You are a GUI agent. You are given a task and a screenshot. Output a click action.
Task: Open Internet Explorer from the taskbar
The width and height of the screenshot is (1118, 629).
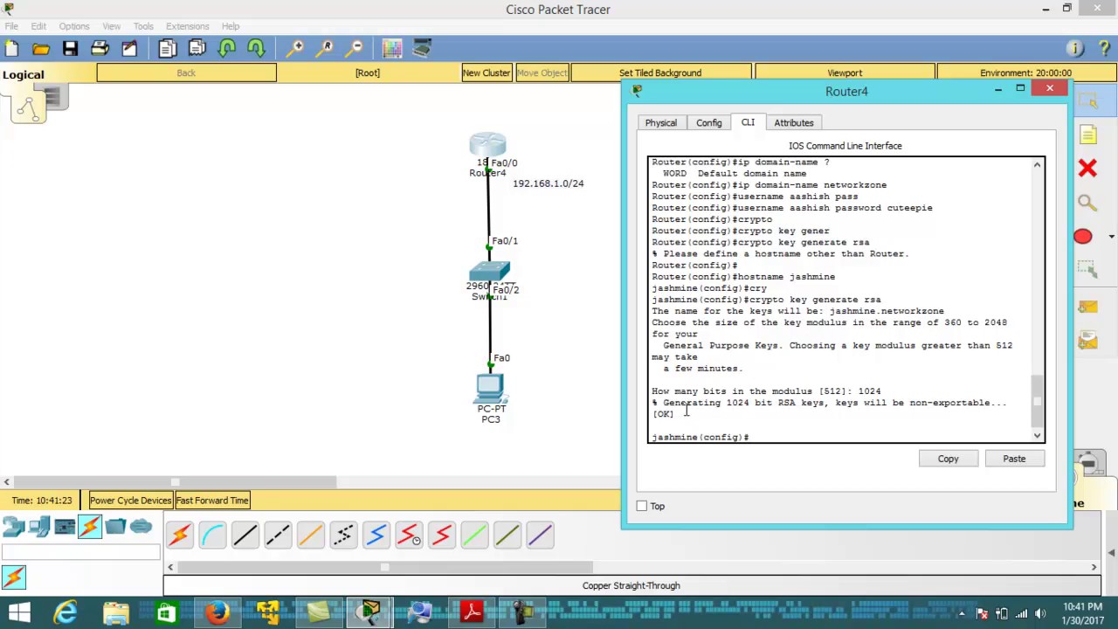(x=66, y=612)
